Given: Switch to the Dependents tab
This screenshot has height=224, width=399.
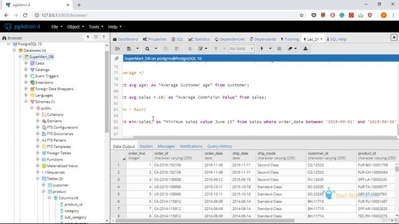Looking at the screenshot, I should click(x=263, y=39).
